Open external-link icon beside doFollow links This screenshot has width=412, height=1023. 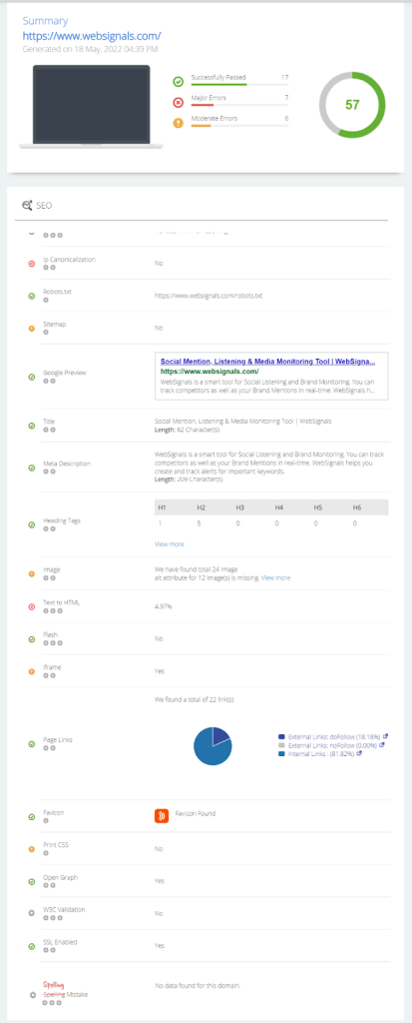coord(386,736)
